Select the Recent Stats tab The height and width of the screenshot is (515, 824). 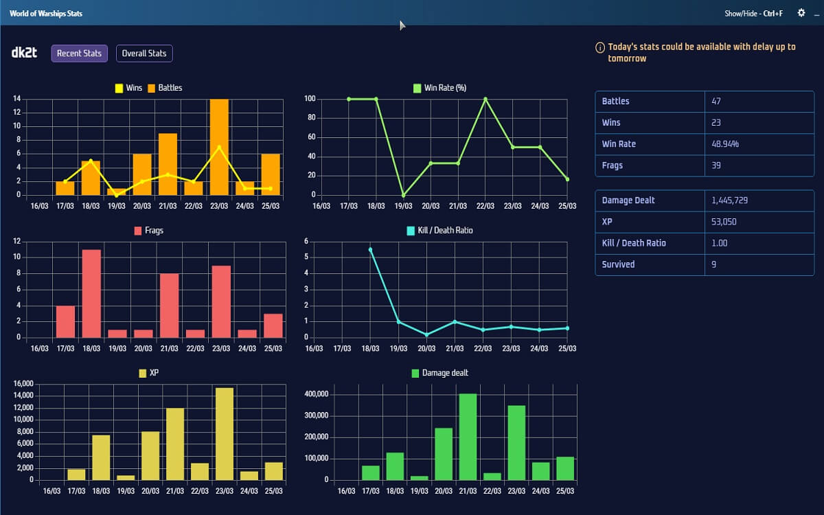coord(79,53)
